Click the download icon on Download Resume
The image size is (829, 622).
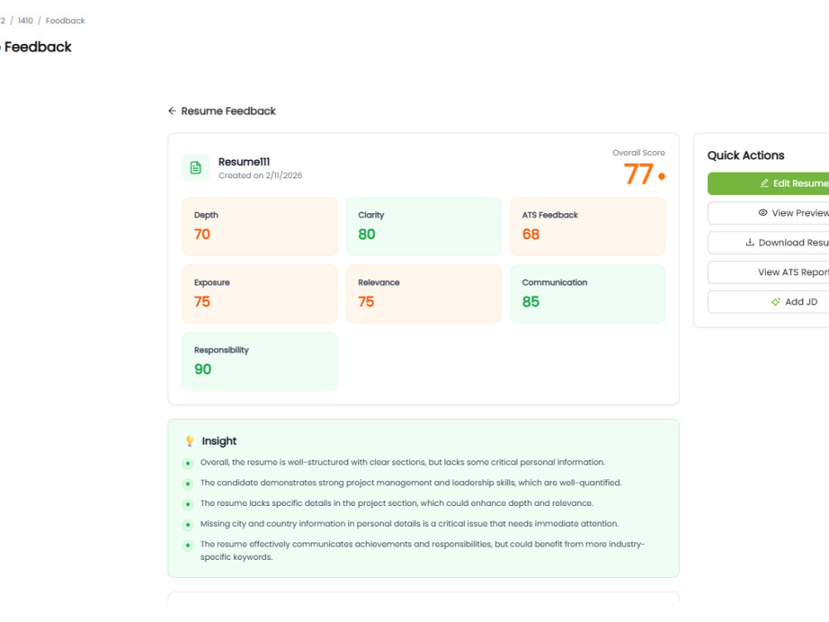[x=749, y=242]
